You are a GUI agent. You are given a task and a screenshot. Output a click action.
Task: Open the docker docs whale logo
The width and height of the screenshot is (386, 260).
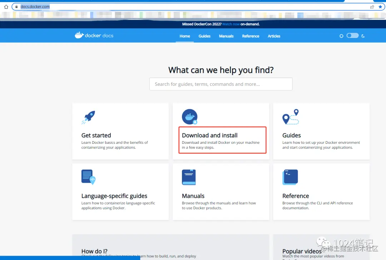[94, 35]
